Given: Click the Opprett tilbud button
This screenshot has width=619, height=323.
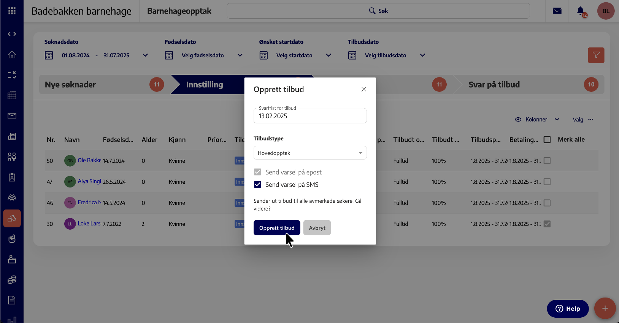Looking at the screenshot, I should (x=276, y=228).
